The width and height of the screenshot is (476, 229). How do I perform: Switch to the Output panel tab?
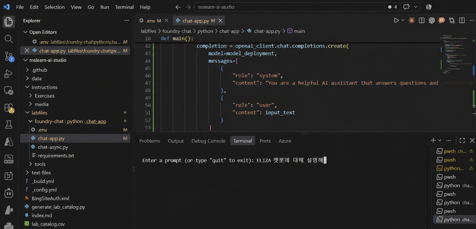click(x=176, y=141)
